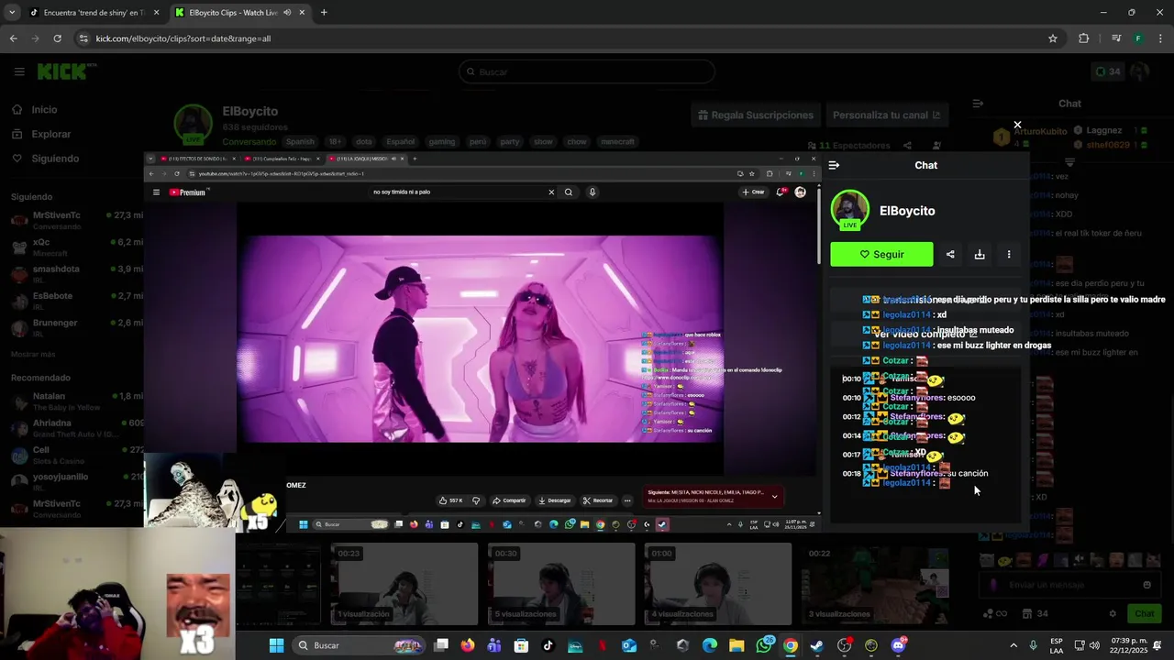1174x660 pixels.
Task: Open the 01:00 clip thumbnail
Action: 718,583
